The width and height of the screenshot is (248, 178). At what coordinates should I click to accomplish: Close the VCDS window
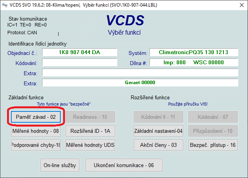point(241,5)
